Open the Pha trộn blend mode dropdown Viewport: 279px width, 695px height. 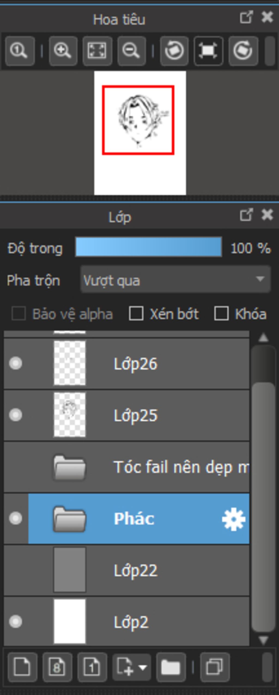tap(175, 279)
